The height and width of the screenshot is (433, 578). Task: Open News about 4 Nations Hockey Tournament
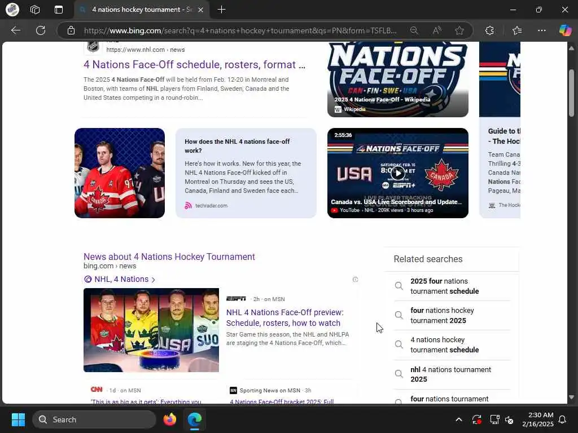pyautogui.click(x=169, y=257)
